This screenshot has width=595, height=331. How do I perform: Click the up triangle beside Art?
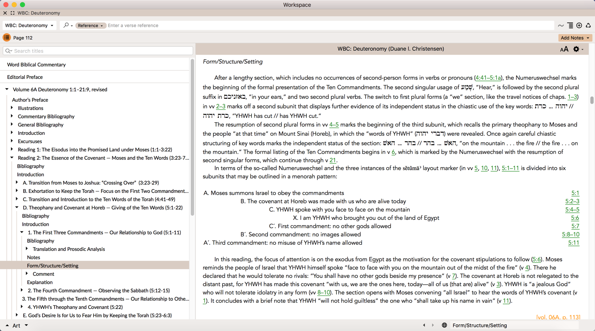7,326
